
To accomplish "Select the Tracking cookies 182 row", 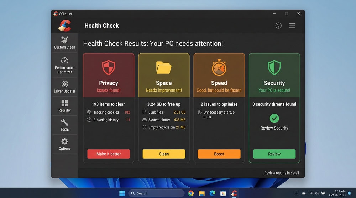I will 109,112.
